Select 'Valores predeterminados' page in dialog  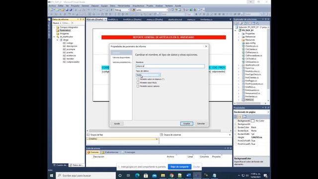tap(122, 62)
